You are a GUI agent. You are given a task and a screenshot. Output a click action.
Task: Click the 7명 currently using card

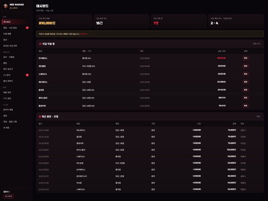click(179, 21)
